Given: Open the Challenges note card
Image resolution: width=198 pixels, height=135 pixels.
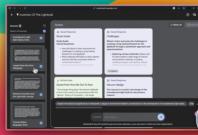Looking at the screenshot, I should 128,51.
